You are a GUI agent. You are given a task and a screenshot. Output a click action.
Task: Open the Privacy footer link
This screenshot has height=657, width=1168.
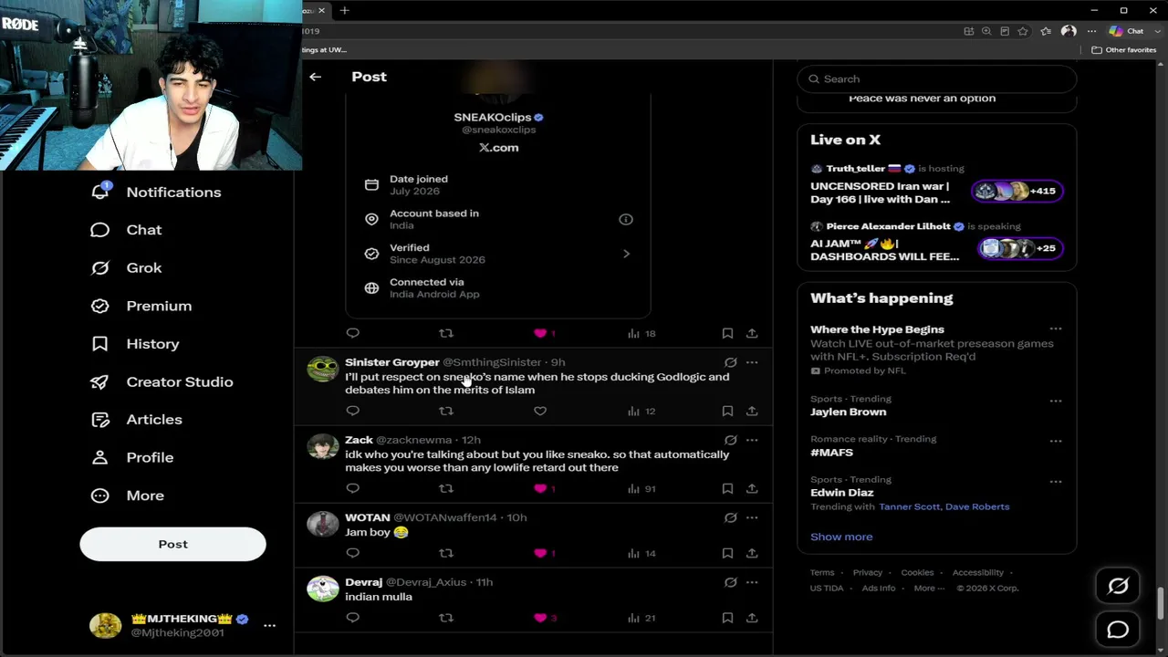click(x=868, y=573)
